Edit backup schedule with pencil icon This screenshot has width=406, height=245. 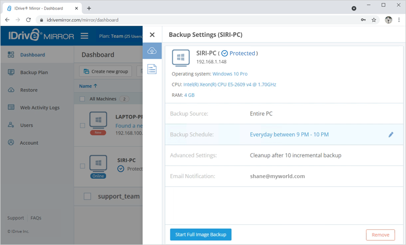391,135
